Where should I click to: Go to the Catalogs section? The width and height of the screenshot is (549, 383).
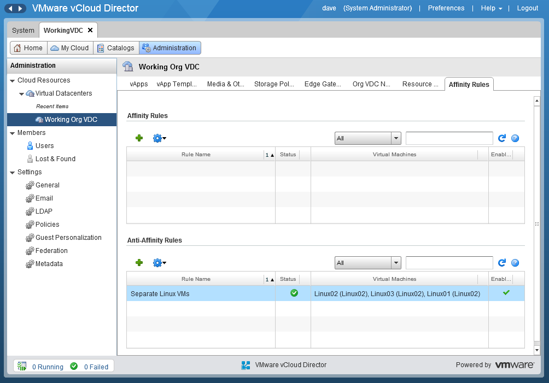click(115, 48)
